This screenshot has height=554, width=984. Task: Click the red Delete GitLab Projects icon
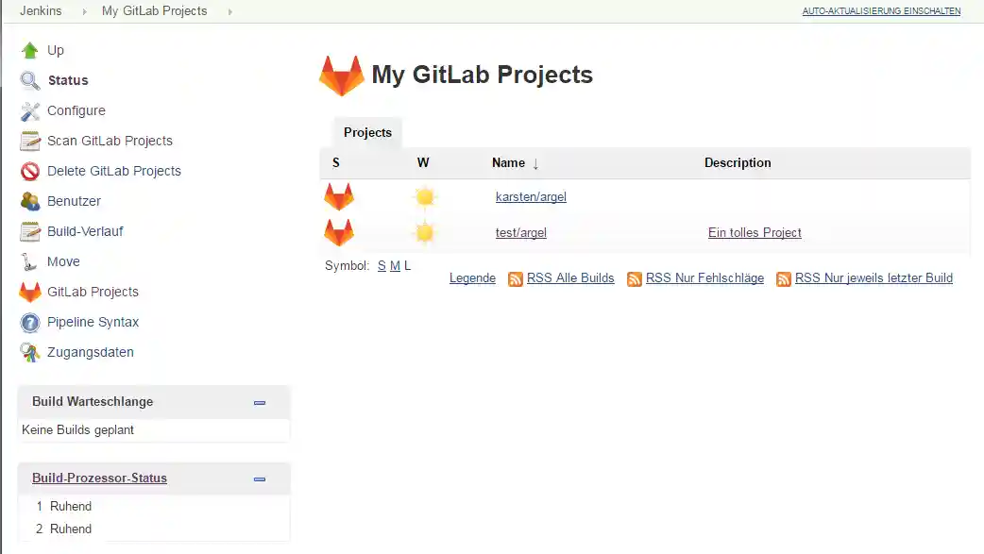click(x=29, y=171)
